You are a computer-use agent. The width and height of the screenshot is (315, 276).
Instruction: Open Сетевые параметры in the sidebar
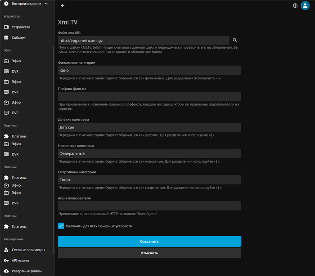(x=28, y=250)
